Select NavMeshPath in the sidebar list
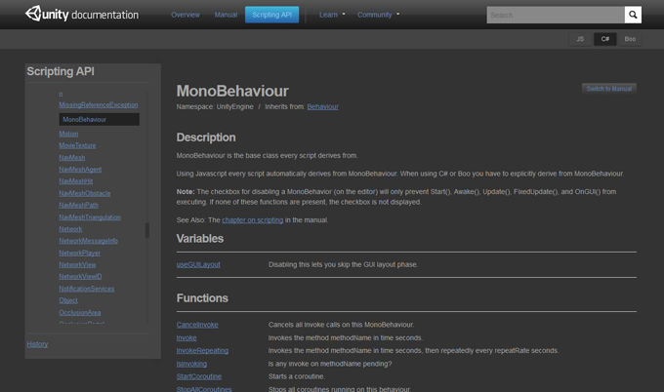This screenshot has height=392, width=664. pos(79,205)
